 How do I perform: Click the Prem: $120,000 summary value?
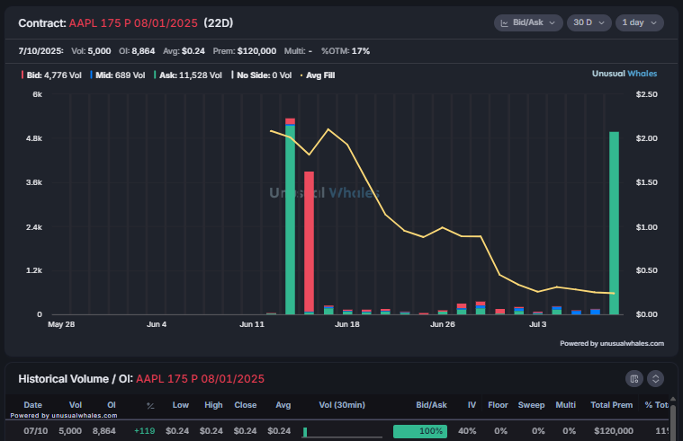[x=245, y=51]
